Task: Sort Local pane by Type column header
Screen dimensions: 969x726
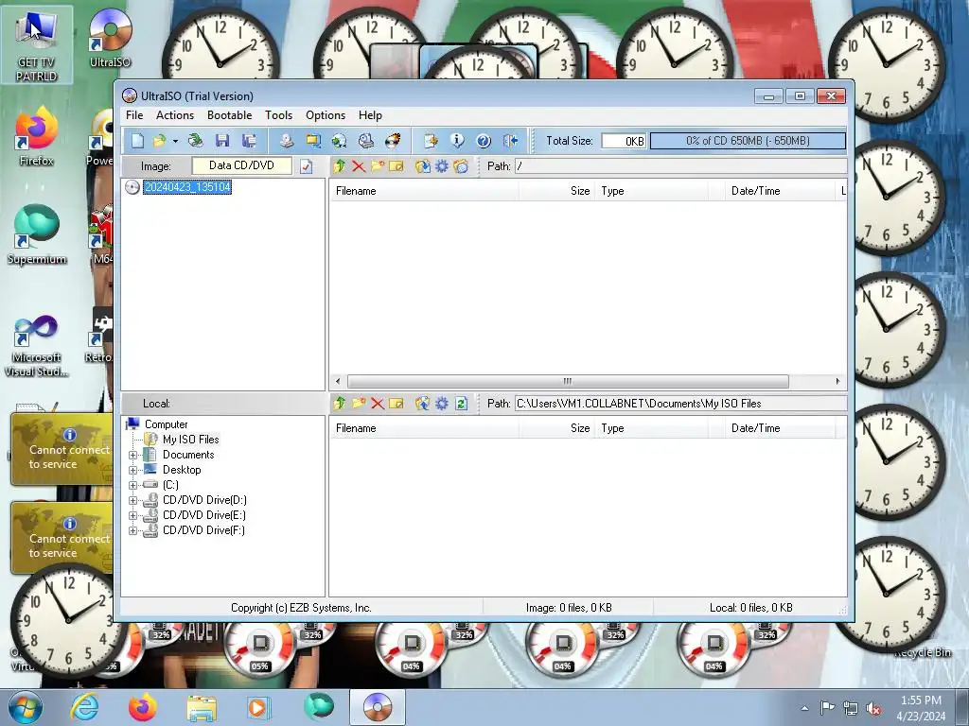Action: pos(651,428)
